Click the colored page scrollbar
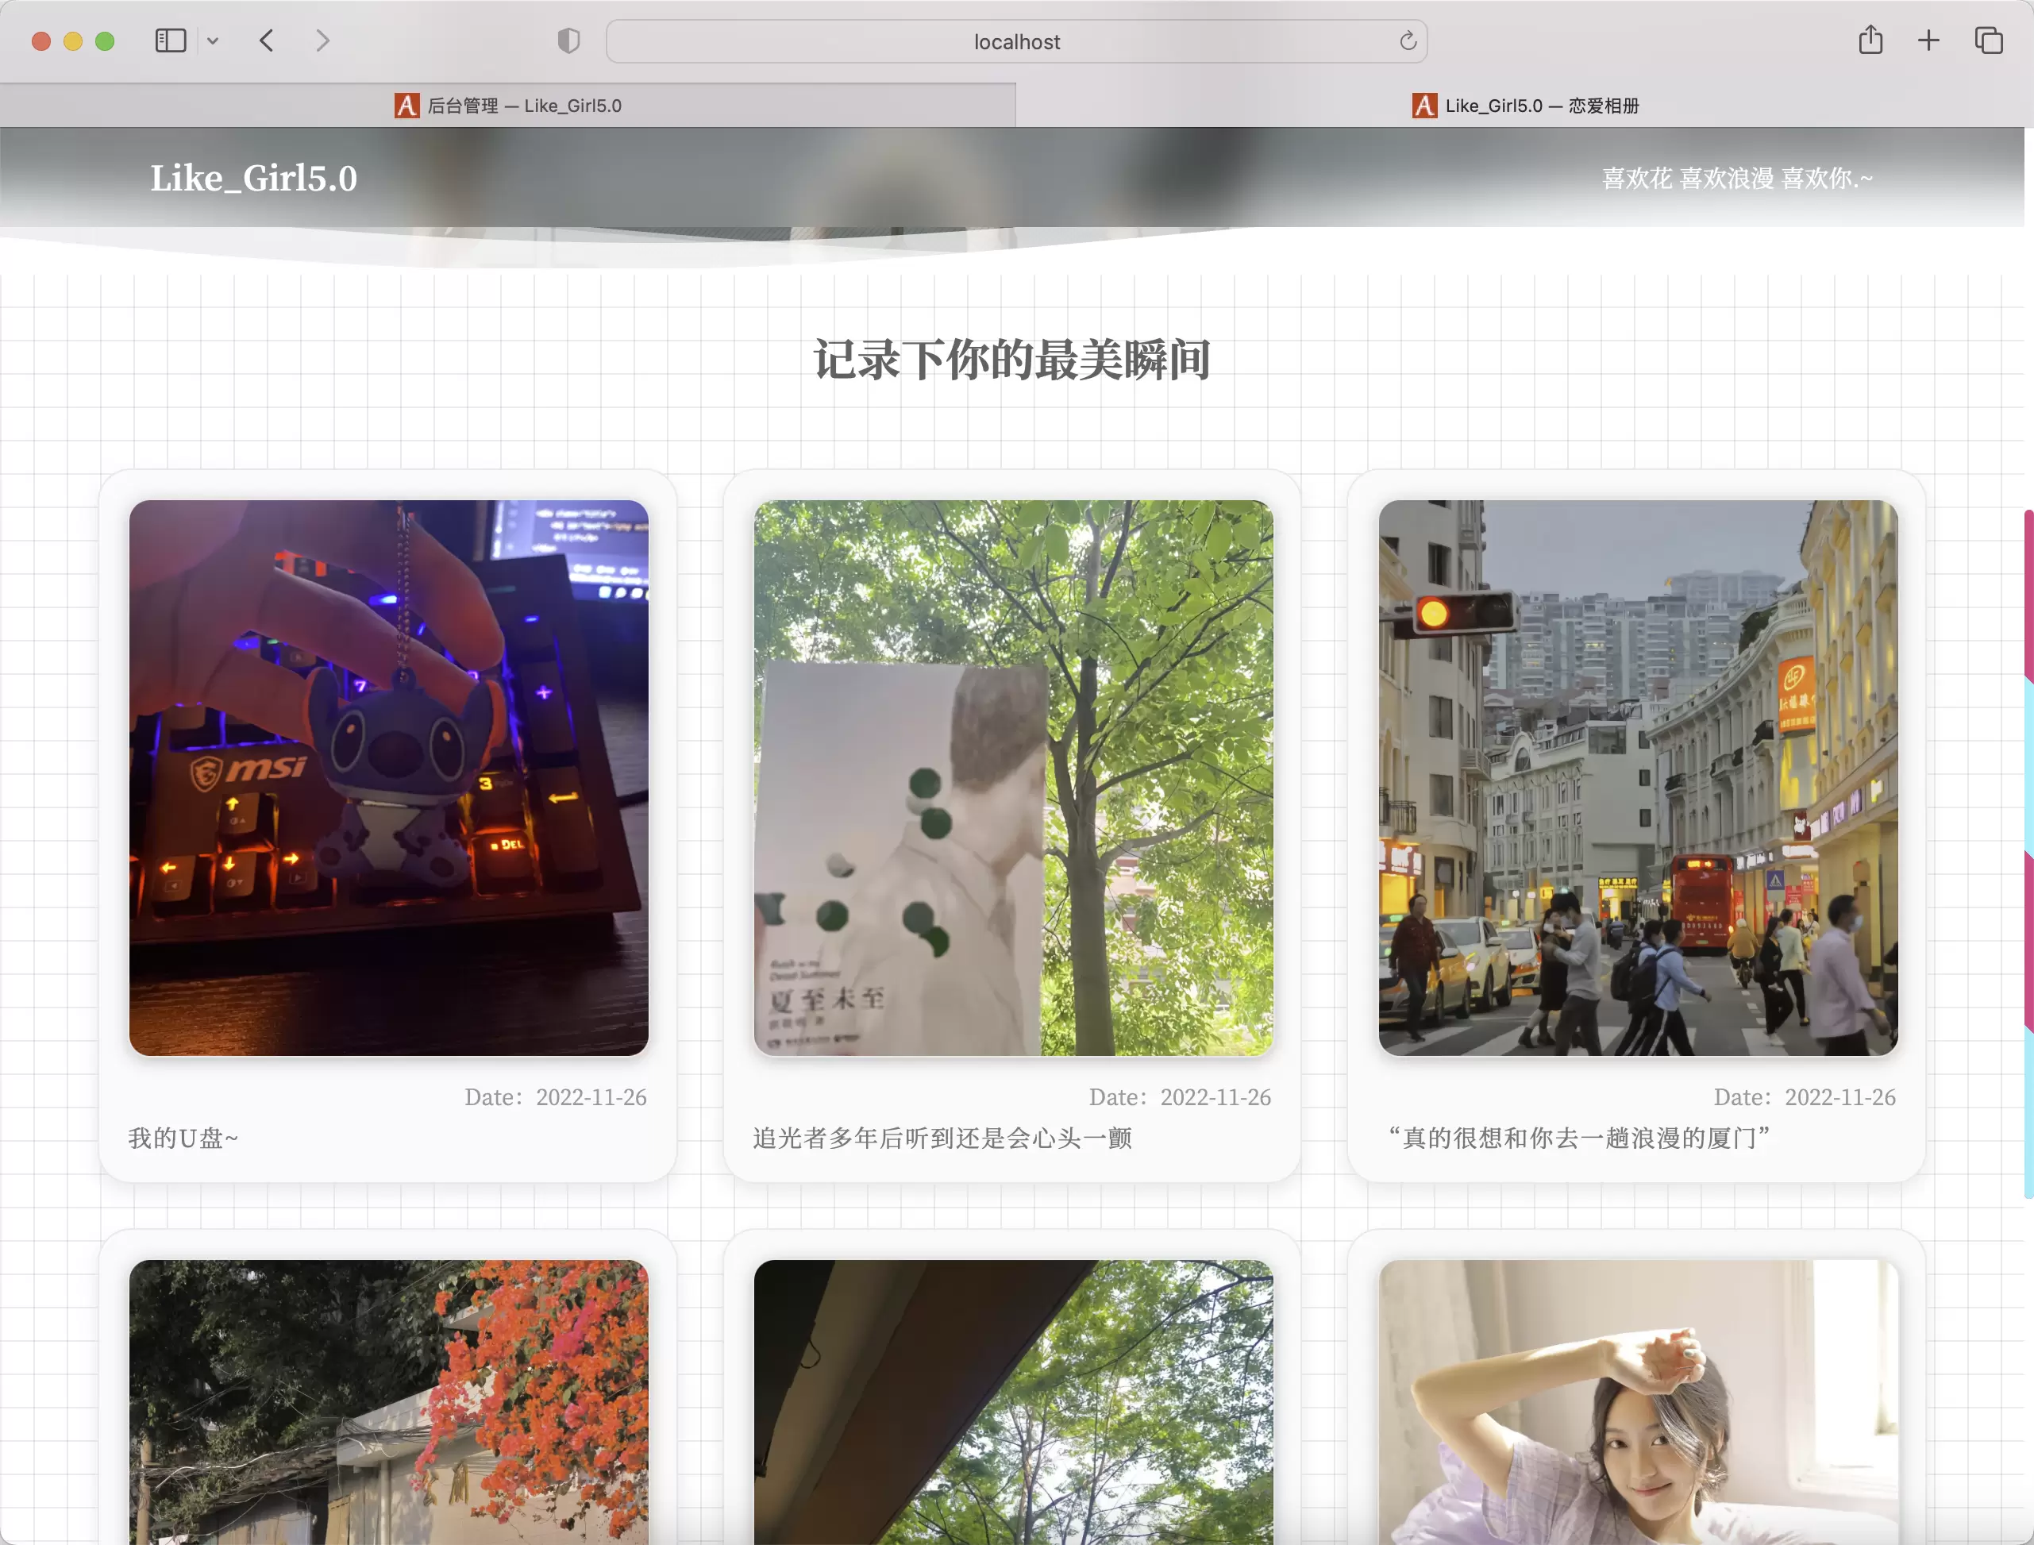This screenshot has width=2034, height=1545. tap(2028, 853)
